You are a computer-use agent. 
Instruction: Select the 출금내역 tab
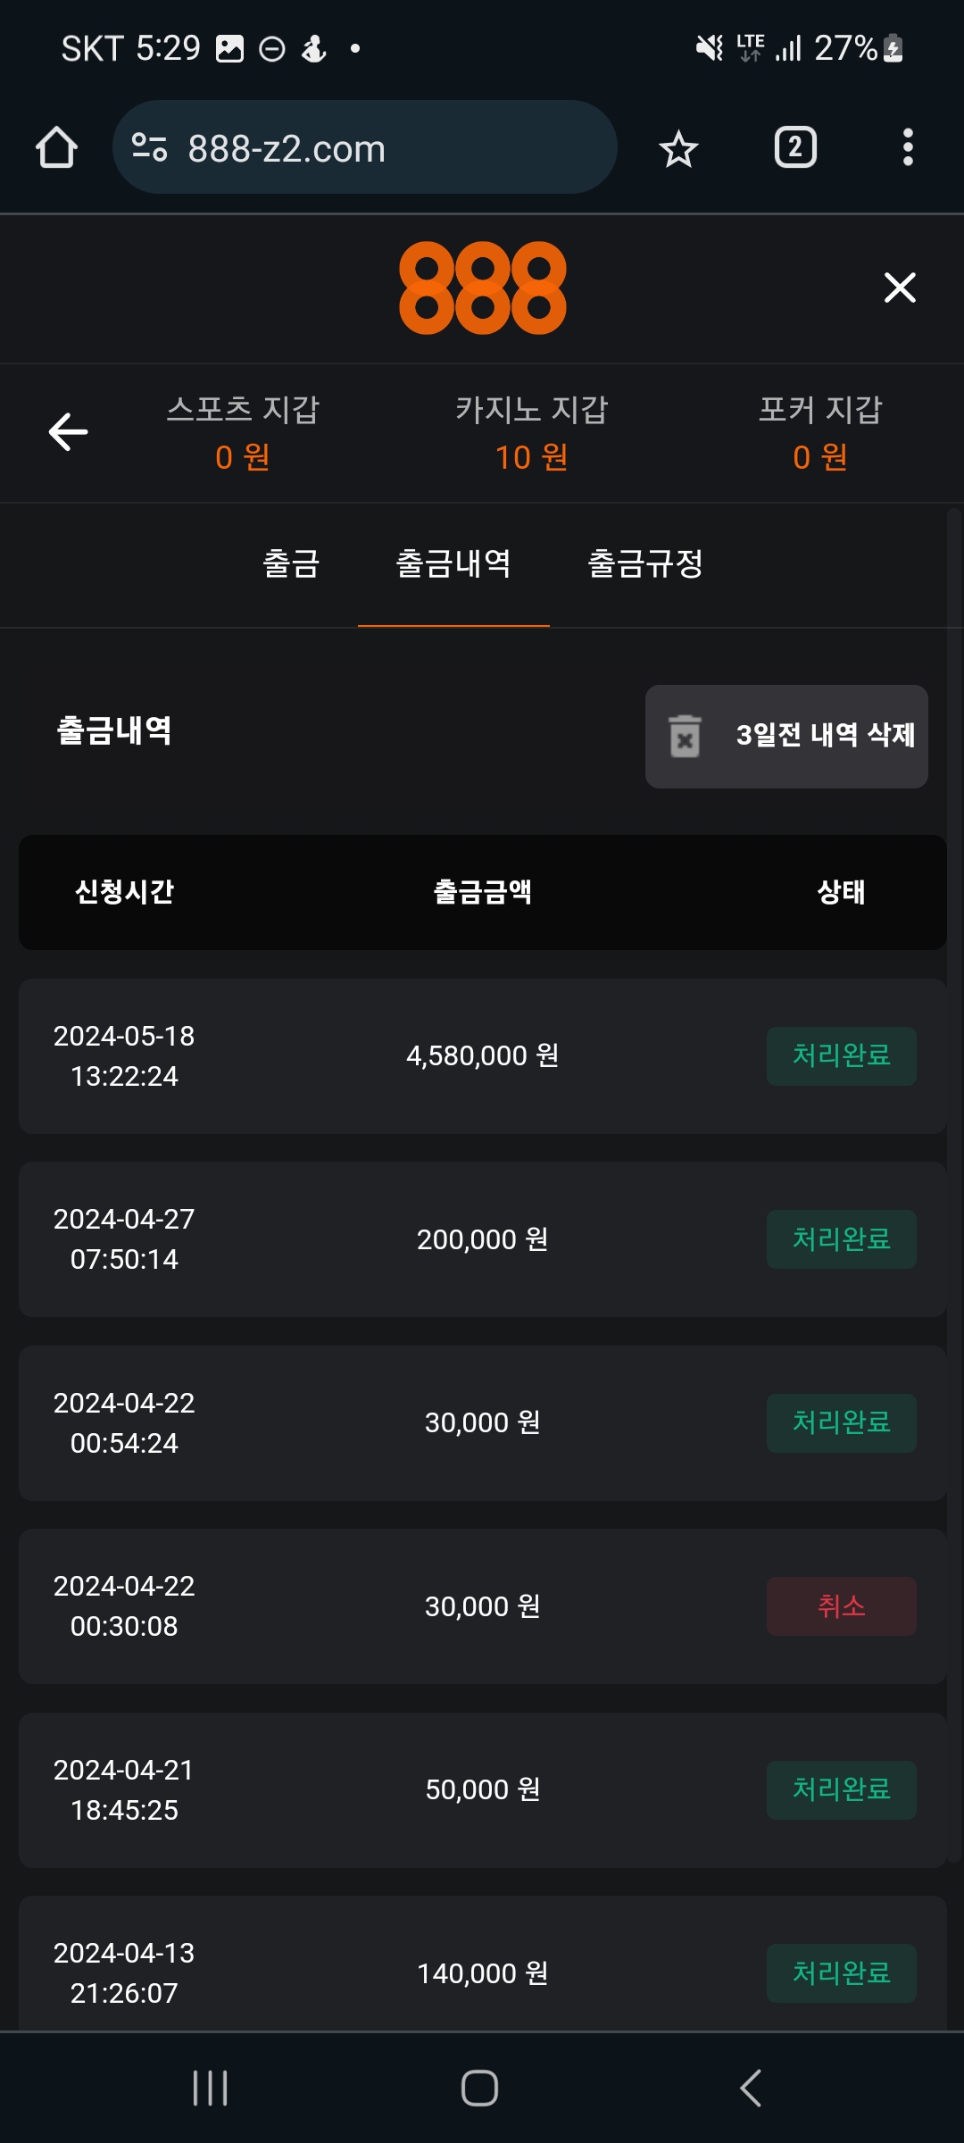[x=453, y=563]
